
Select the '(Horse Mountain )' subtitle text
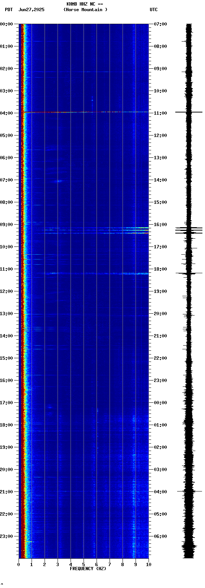coord(85,10)
